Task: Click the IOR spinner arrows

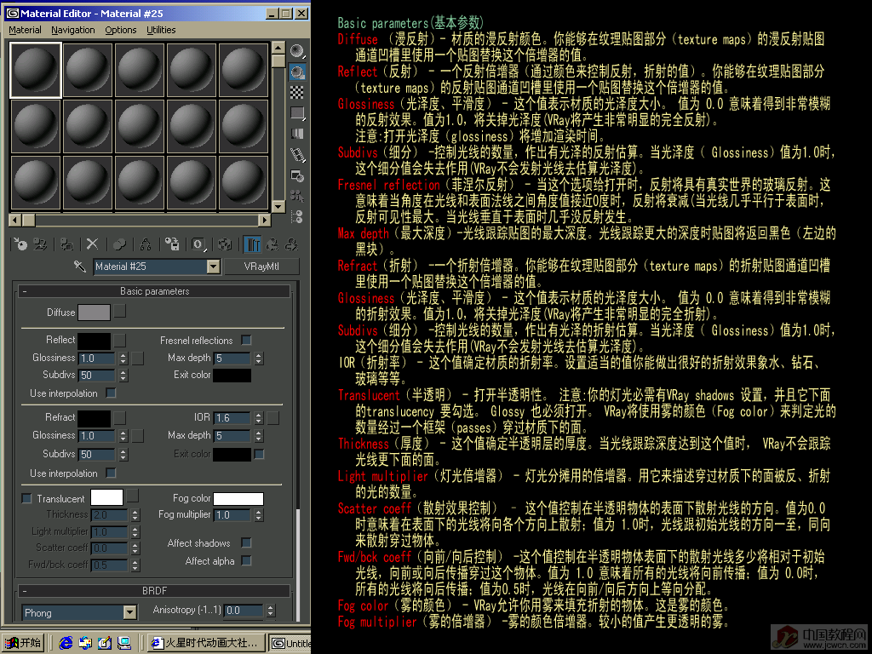Action: [x=259, y=417]
